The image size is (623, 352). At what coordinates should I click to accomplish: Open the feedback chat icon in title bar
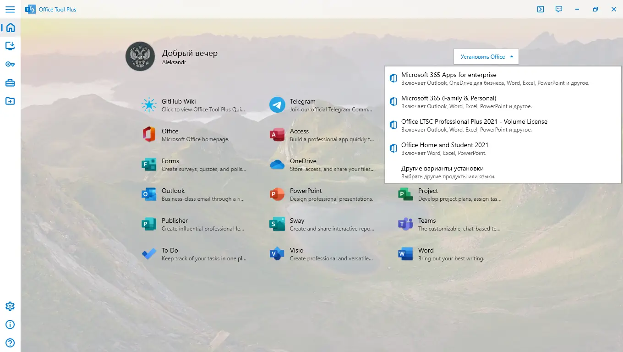click(559, 9)
